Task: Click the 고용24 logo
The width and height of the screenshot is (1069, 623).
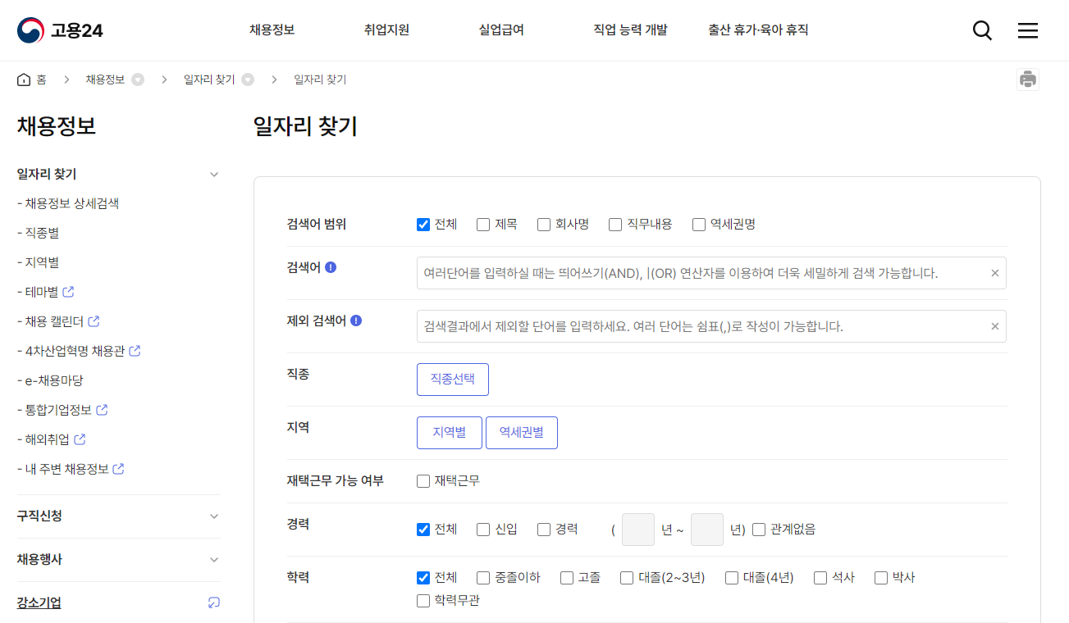Action: pyautogui.click(x=60, y=30)
